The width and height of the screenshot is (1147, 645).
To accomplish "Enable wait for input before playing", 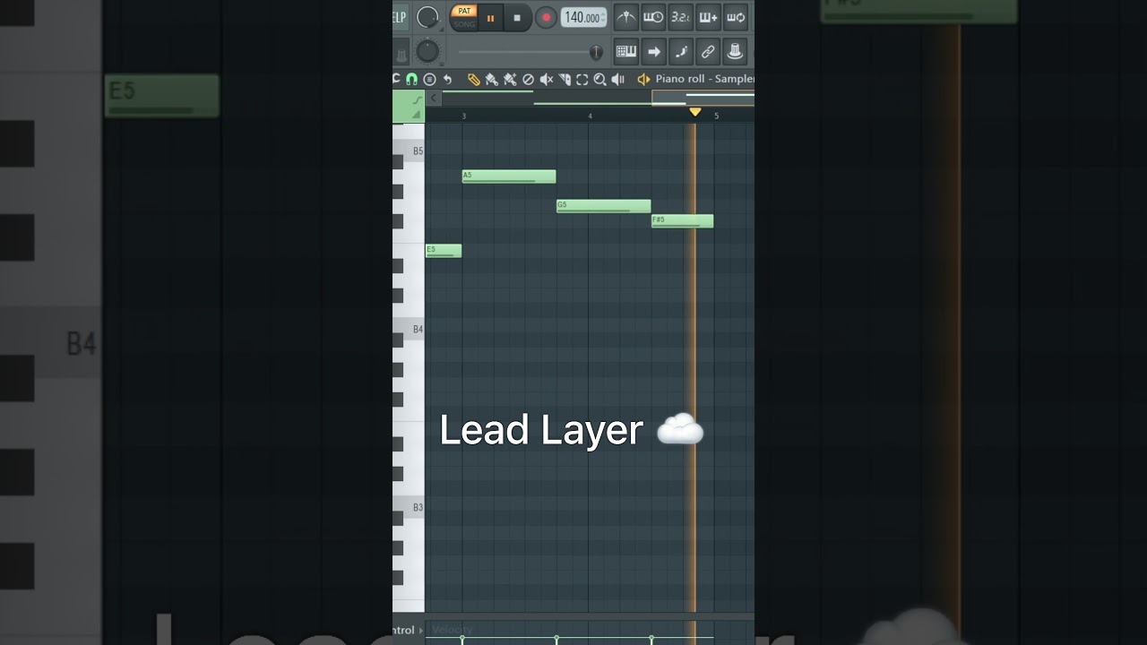I will 653,17.
